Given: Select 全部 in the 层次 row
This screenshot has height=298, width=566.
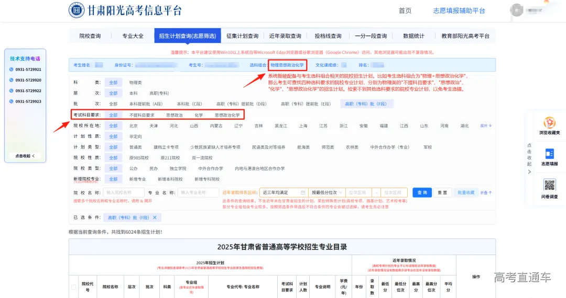Looking at the screenshot, I should (113, 93).
